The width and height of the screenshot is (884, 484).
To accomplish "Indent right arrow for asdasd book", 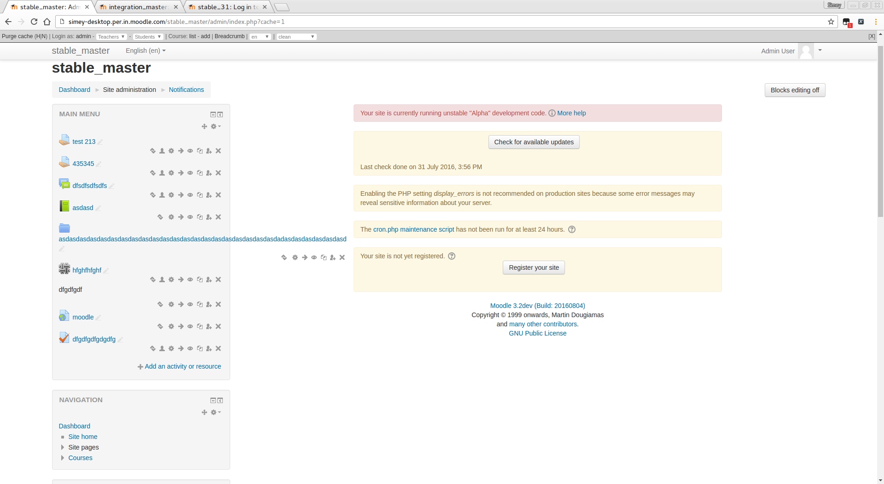I will point(181,217).
